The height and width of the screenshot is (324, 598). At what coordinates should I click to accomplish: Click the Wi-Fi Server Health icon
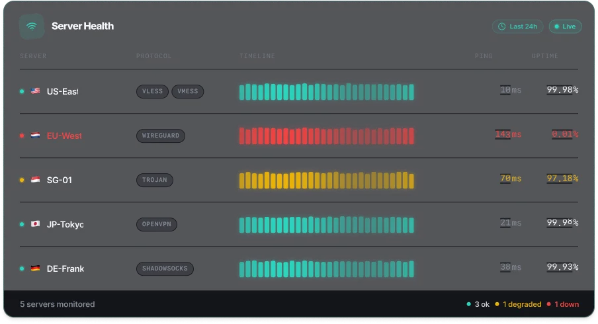click(x=32, y=26)
